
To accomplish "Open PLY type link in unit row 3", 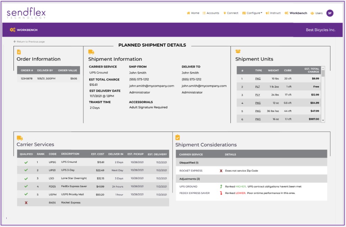I will click(x=257, y=95).
